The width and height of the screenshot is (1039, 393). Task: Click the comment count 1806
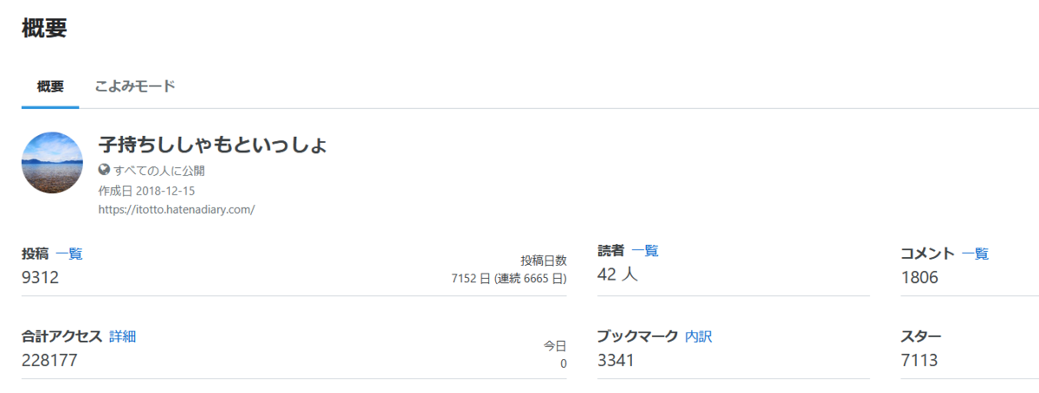click(x=920, y=278)
